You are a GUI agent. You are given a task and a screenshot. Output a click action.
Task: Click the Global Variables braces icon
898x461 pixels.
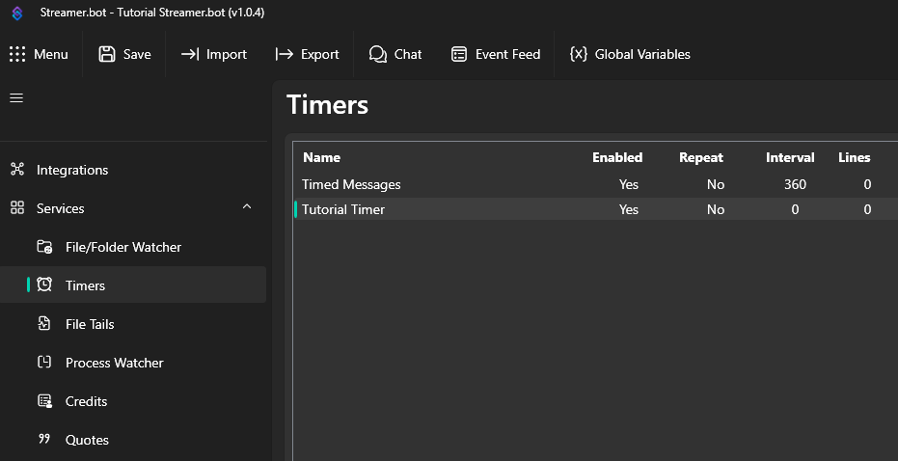(579, 54)
